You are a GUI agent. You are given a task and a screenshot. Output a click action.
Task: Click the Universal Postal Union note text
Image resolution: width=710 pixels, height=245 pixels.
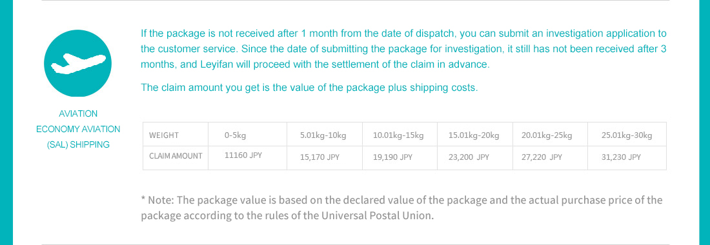[x=401, y=208]
